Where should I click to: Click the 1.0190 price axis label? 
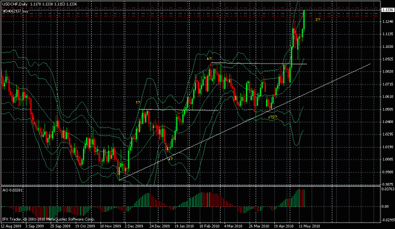(387, 147)
